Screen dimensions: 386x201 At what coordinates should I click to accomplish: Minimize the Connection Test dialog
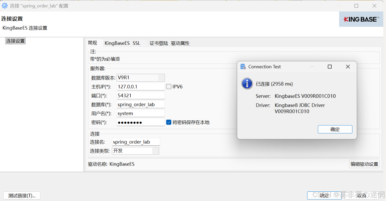[x=312, y=67]
